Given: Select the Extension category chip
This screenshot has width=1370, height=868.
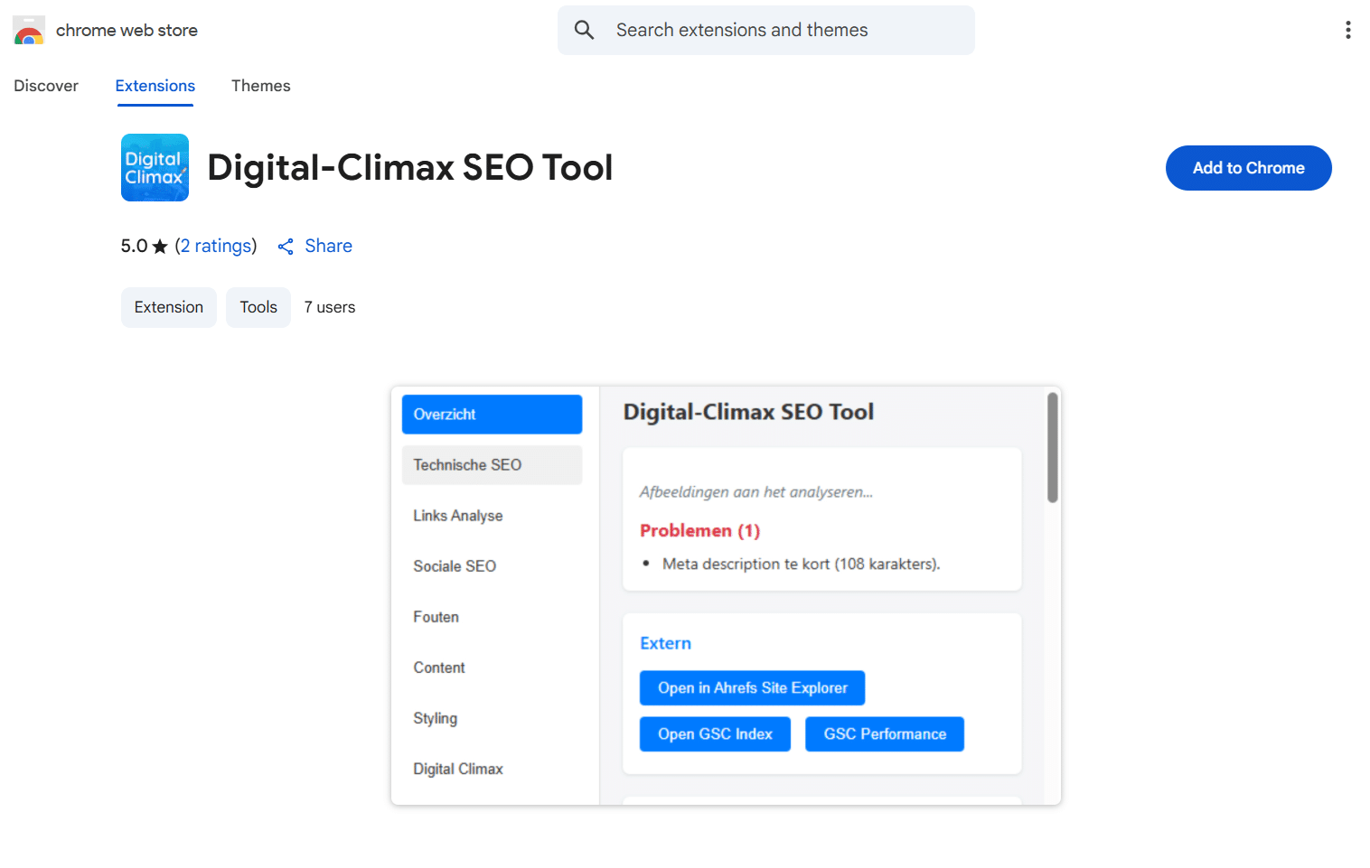Looking at the screenshot, I should [168, 307].
